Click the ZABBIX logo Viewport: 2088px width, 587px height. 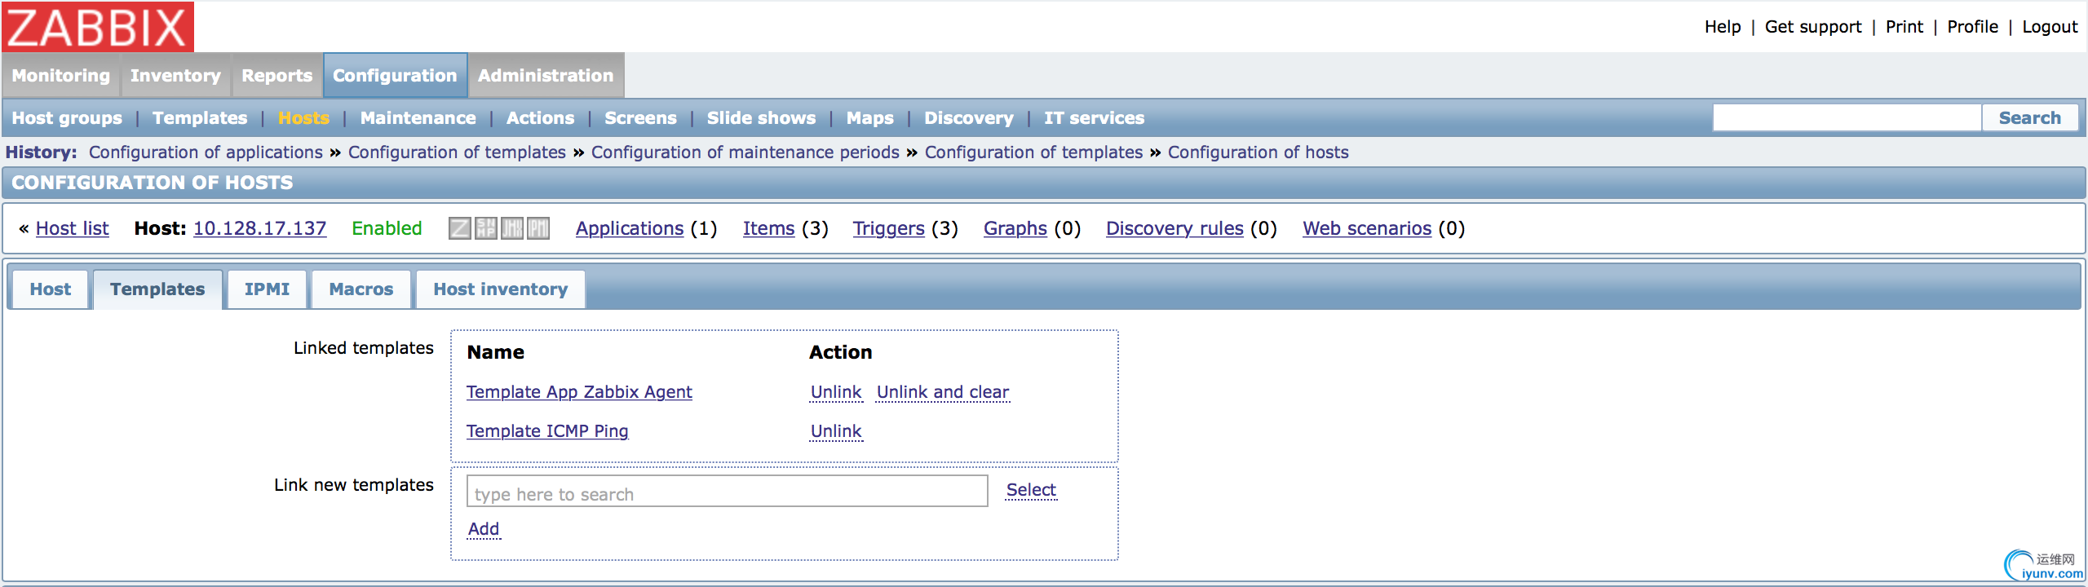coord(98,27)
